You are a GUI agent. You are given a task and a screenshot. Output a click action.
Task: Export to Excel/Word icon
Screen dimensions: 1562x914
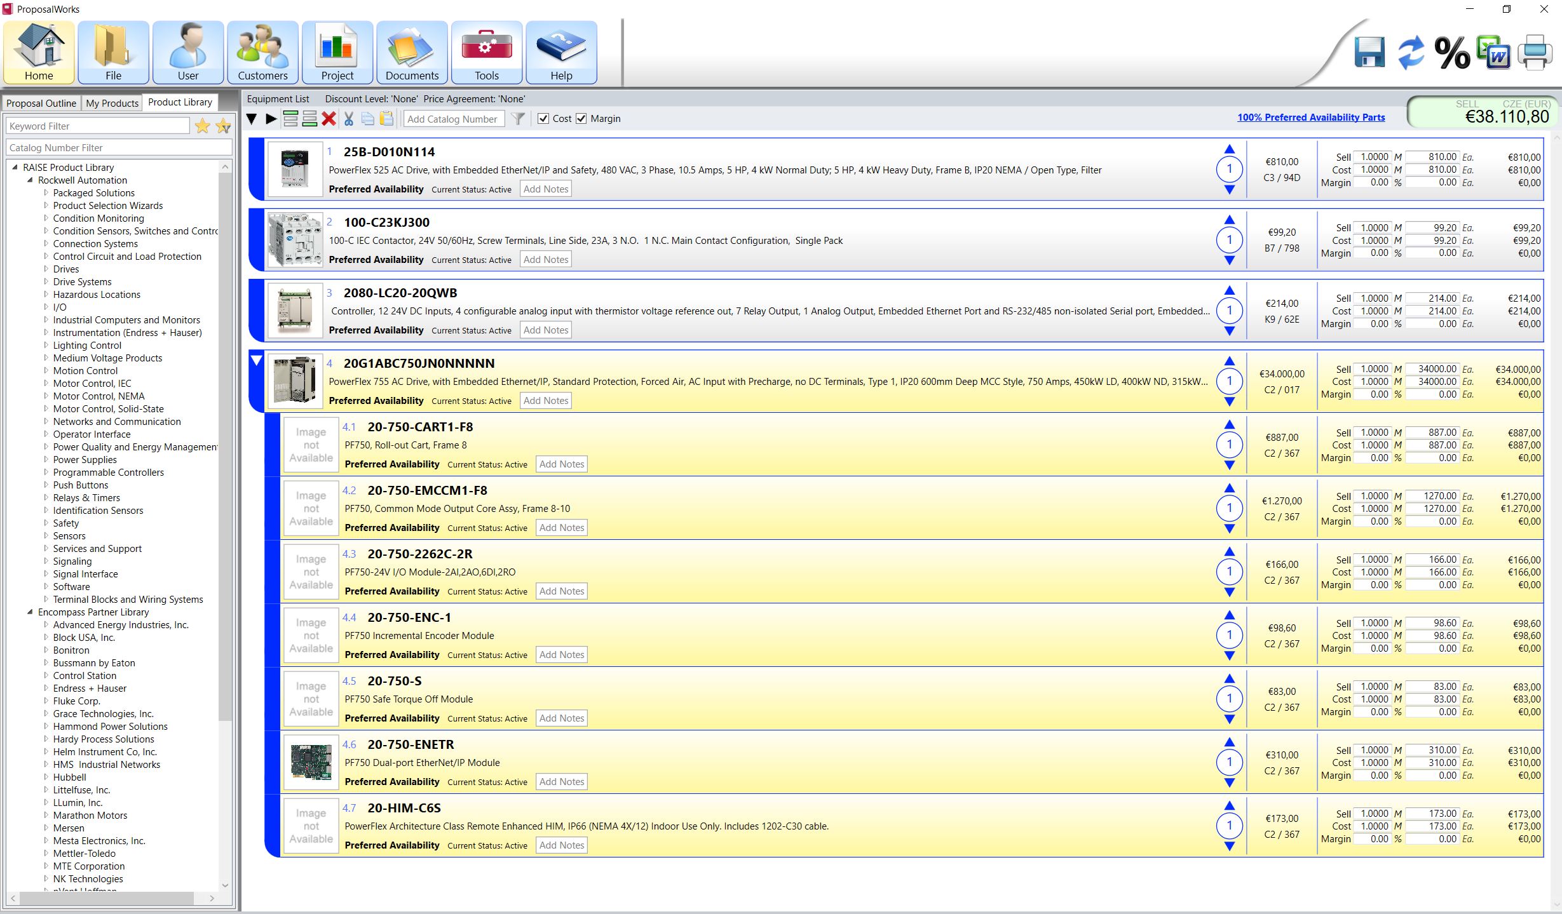click(x=1493, y=53)
